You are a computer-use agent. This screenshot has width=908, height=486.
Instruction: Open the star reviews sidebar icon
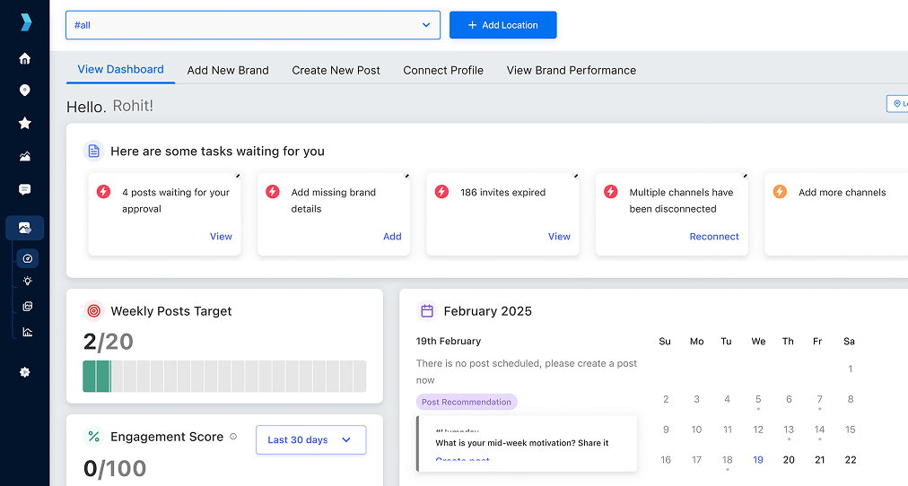tap(25, 123)
